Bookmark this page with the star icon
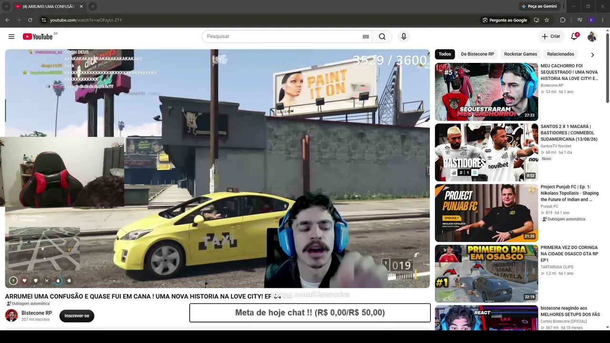The image size is (610, 343). (x=547, y=20)
